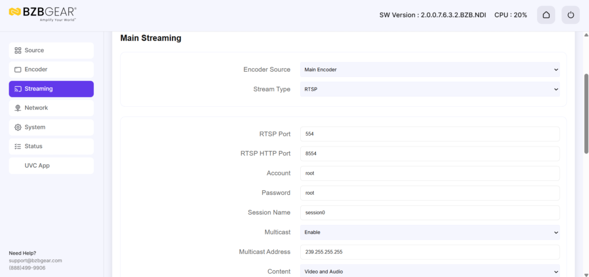Select the Session Name text field
The image size is (589, 277).
430,213
